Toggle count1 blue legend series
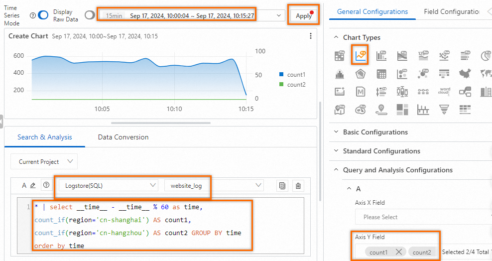This screenshot has height=261, width=492. (292, 75)
